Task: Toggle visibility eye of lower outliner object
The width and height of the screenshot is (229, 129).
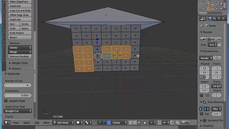Action: (x=213, y=9)
